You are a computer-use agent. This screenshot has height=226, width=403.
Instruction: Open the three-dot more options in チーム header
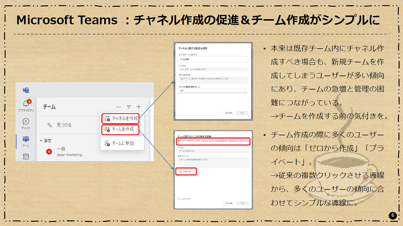pos(119,106)
